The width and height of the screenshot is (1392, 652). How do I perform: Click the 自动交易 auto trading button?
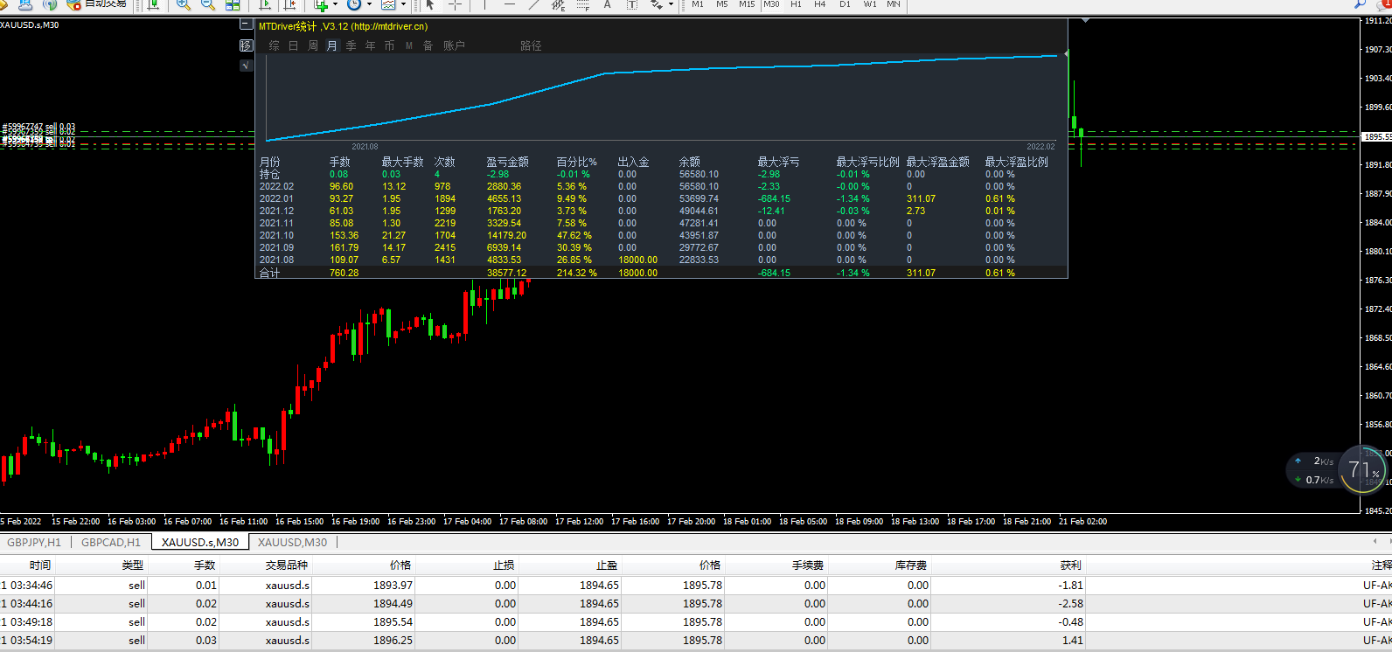[97, 4]
